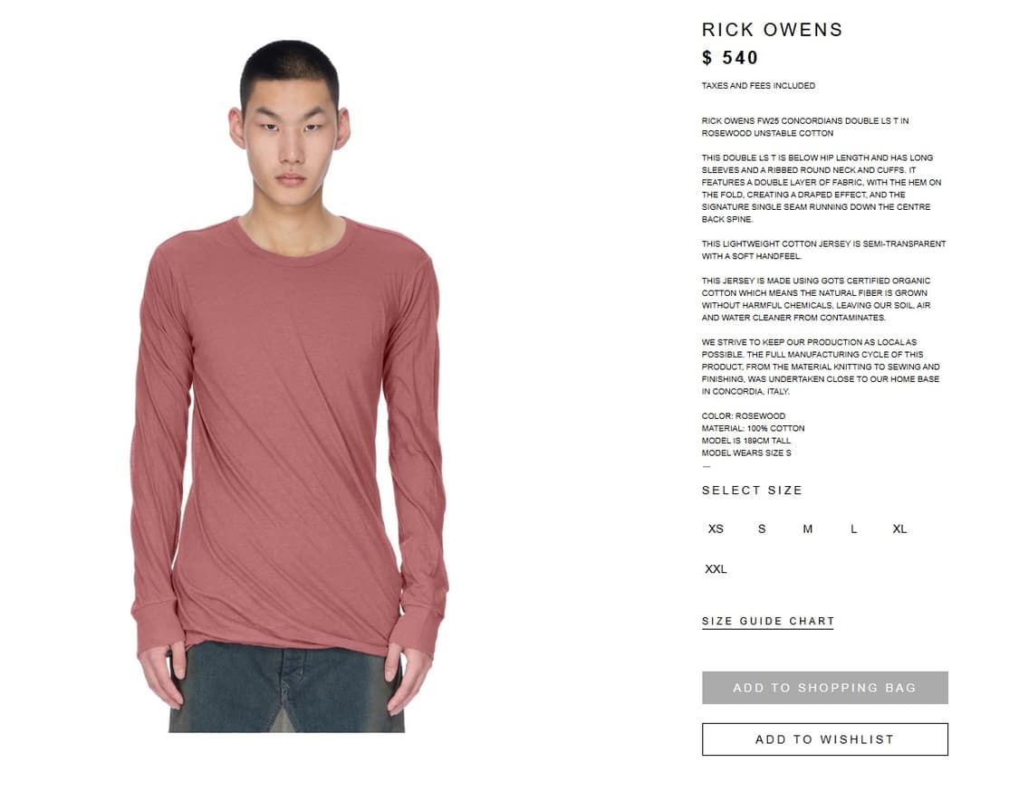Viewport: 1019px width, 791px height.
Task: Select size XS
Action: point(716,529)
